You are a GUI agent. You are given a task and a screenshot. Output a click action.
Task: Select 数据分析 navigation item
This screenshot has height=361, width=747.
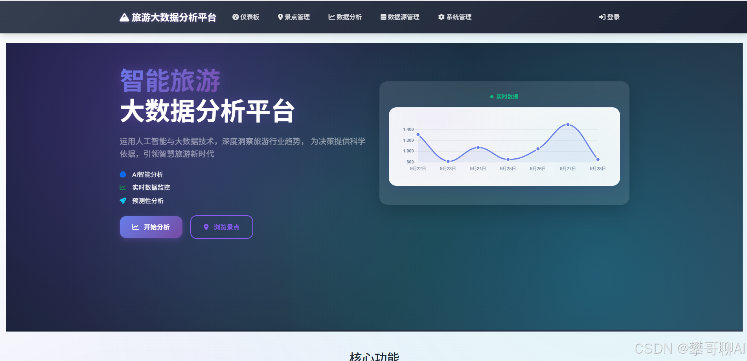pyautogui.click(x=345, y=17)
